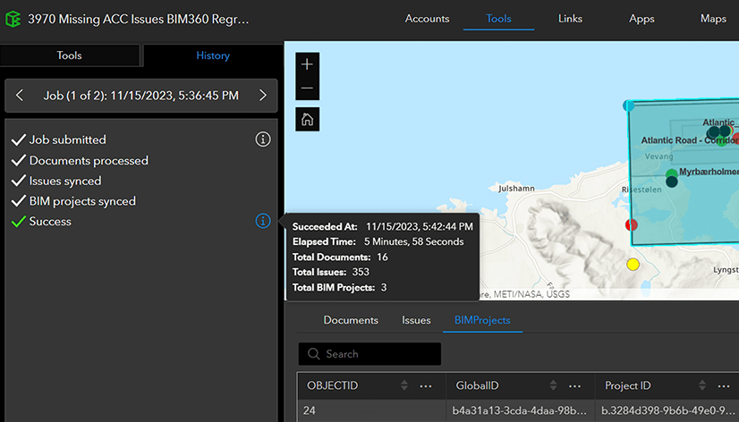Go to next job in history
Image resolution: width=739 pixels, height=422 pixels.
(263, 96)
